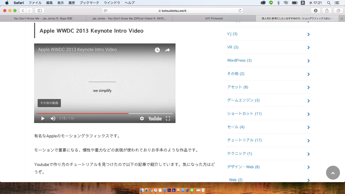Open YouTube player settings gear
345x194 pixels.
pyautogui.click(x=142, y=118)
